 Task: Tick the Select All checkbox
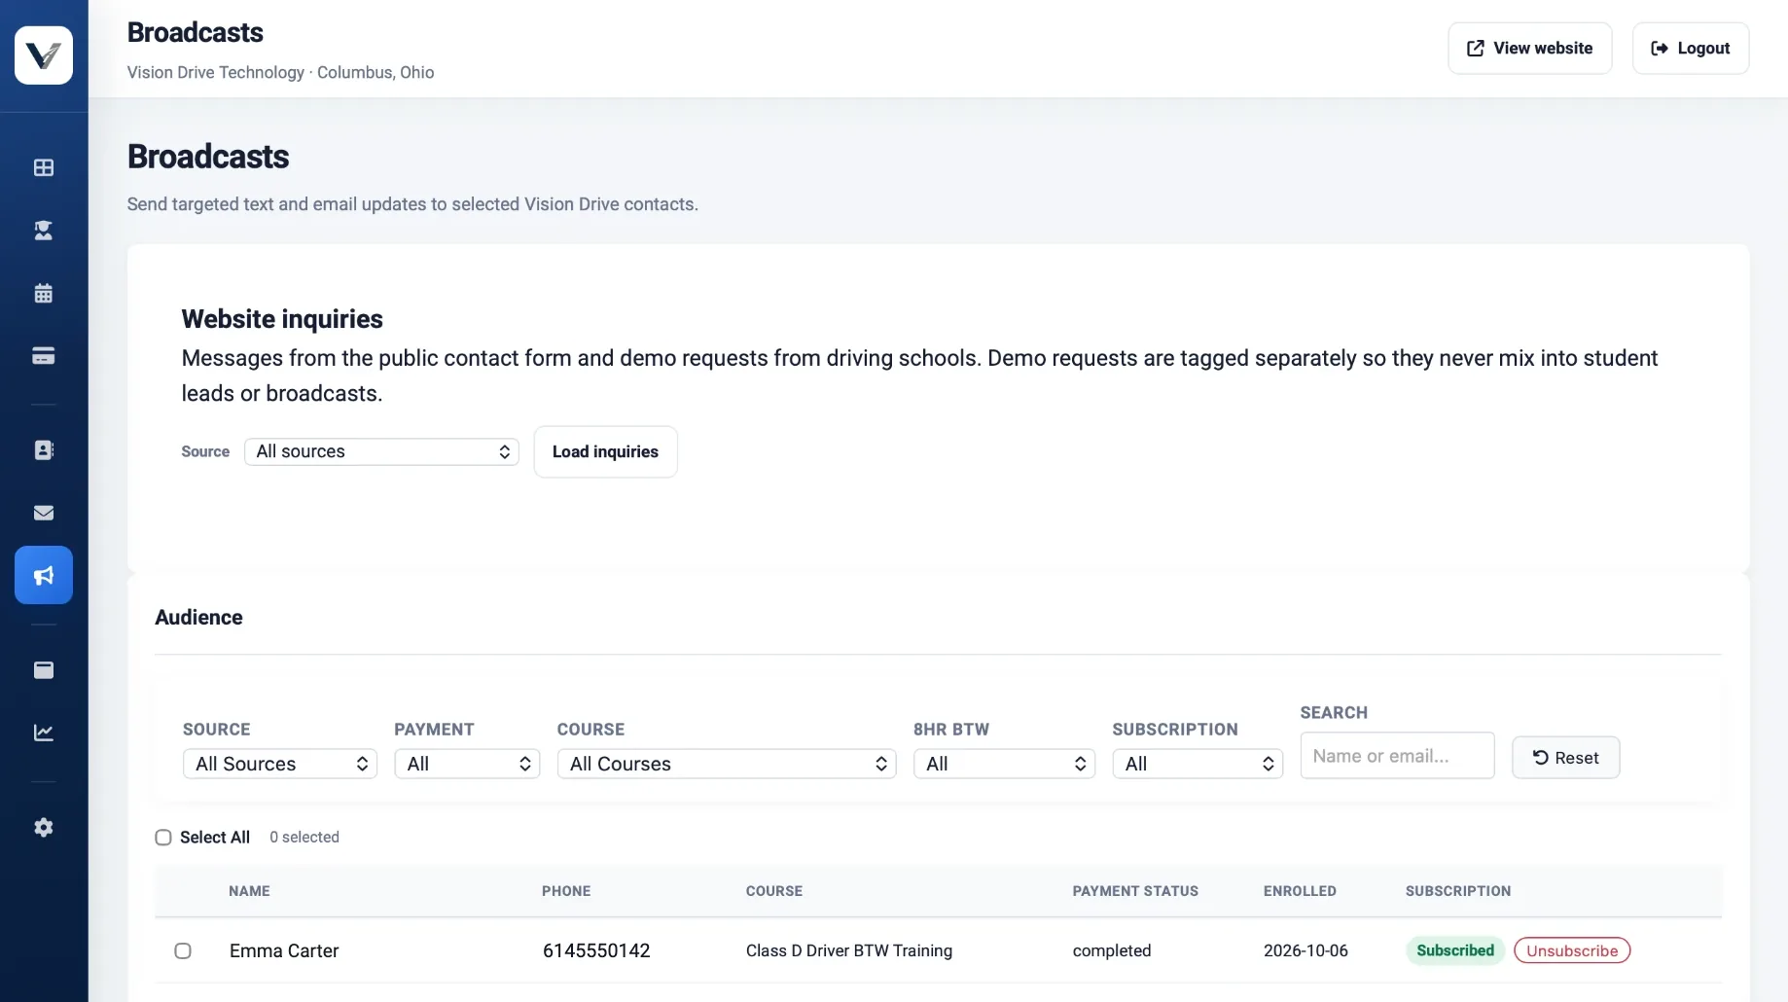pos(163,838)
